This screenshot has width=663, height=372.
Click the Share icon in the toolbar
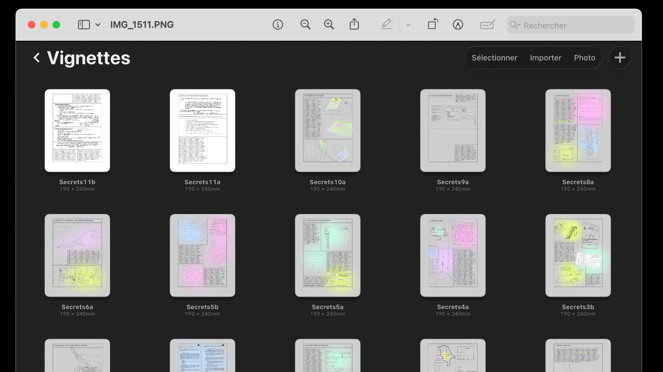(x=354, y=24)
